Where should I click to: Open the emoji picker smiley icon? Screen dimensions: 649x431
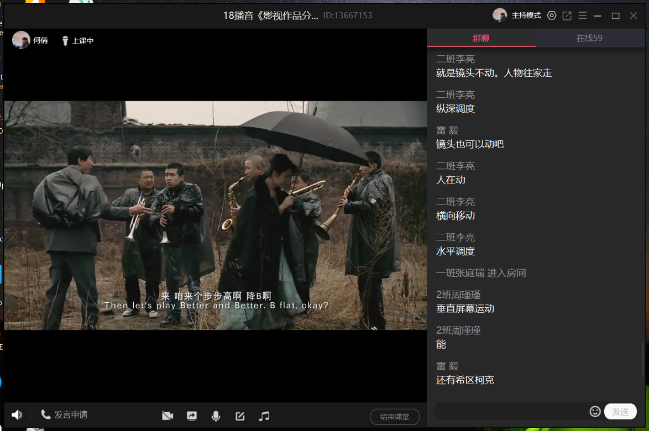click(x=595, y=411)
